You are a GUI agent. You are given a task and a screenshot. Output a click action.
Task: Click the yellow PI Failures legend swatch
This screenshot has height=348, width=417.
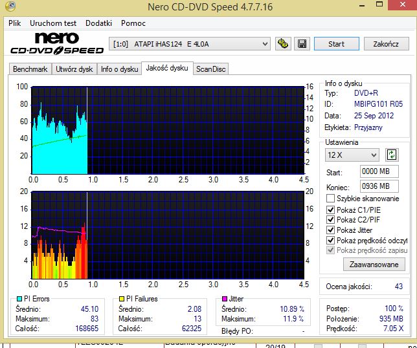click(122, 299)
